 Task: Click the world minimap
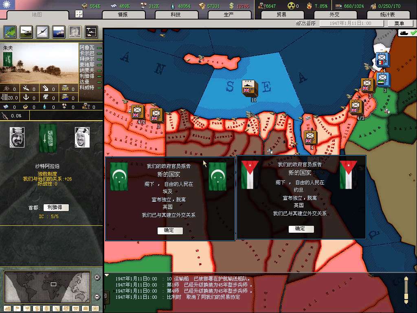(47, 287)
